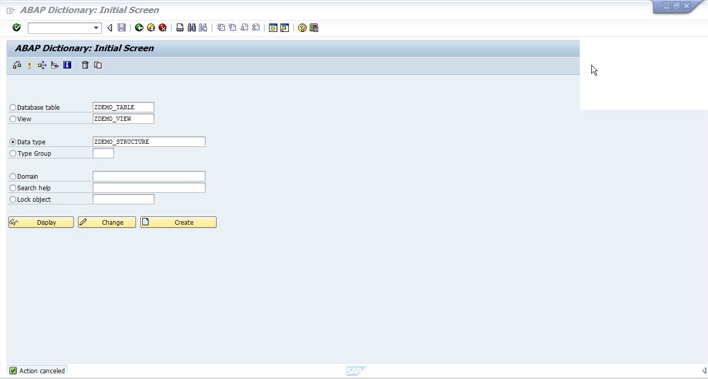
Task: Select the Domain radio button
Action: 12,176
